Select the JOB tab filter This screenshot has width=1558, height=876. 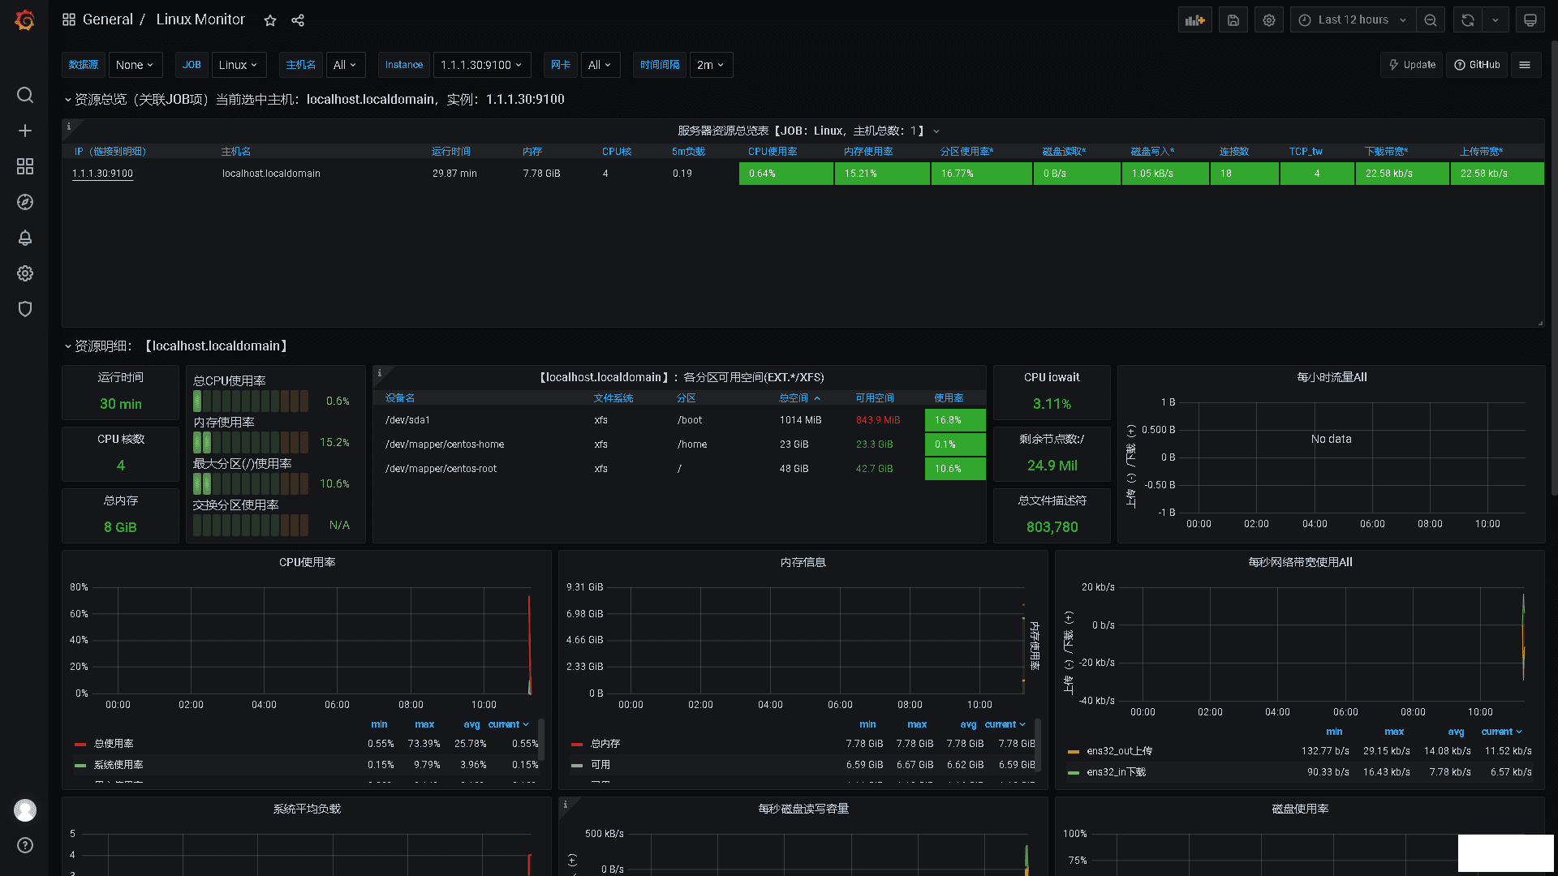(192, 65)
